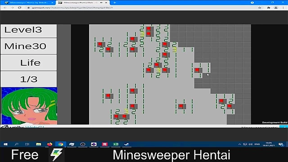
Task: Open the Windows Start menu
Action: coord(5,144)
